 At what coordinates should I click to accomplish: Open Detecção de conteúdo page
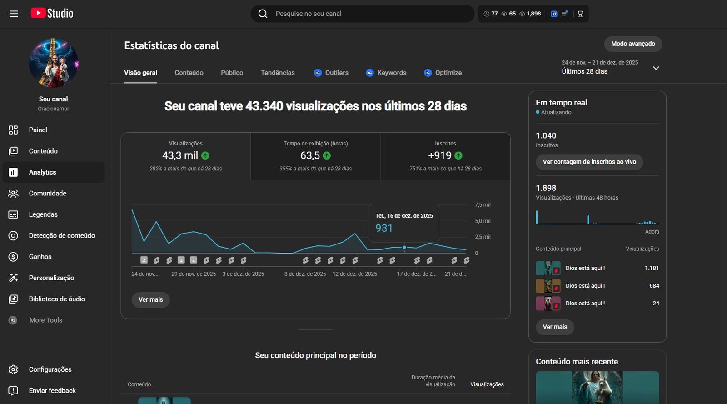click(x=62, y=235)
